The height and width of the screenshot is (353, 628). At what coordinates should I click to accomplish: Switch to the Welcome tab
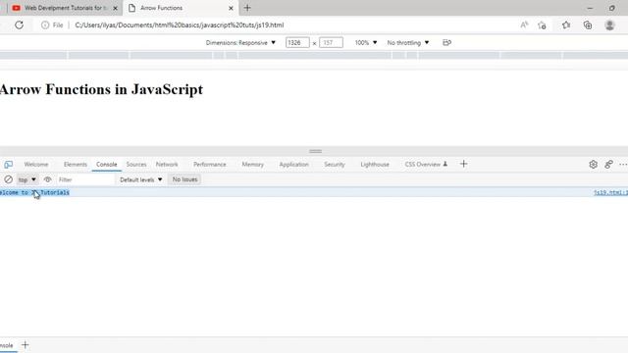coord(36,165)
